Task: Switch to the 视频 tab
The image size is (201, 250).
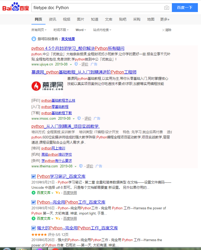Action: coord(67,20)
